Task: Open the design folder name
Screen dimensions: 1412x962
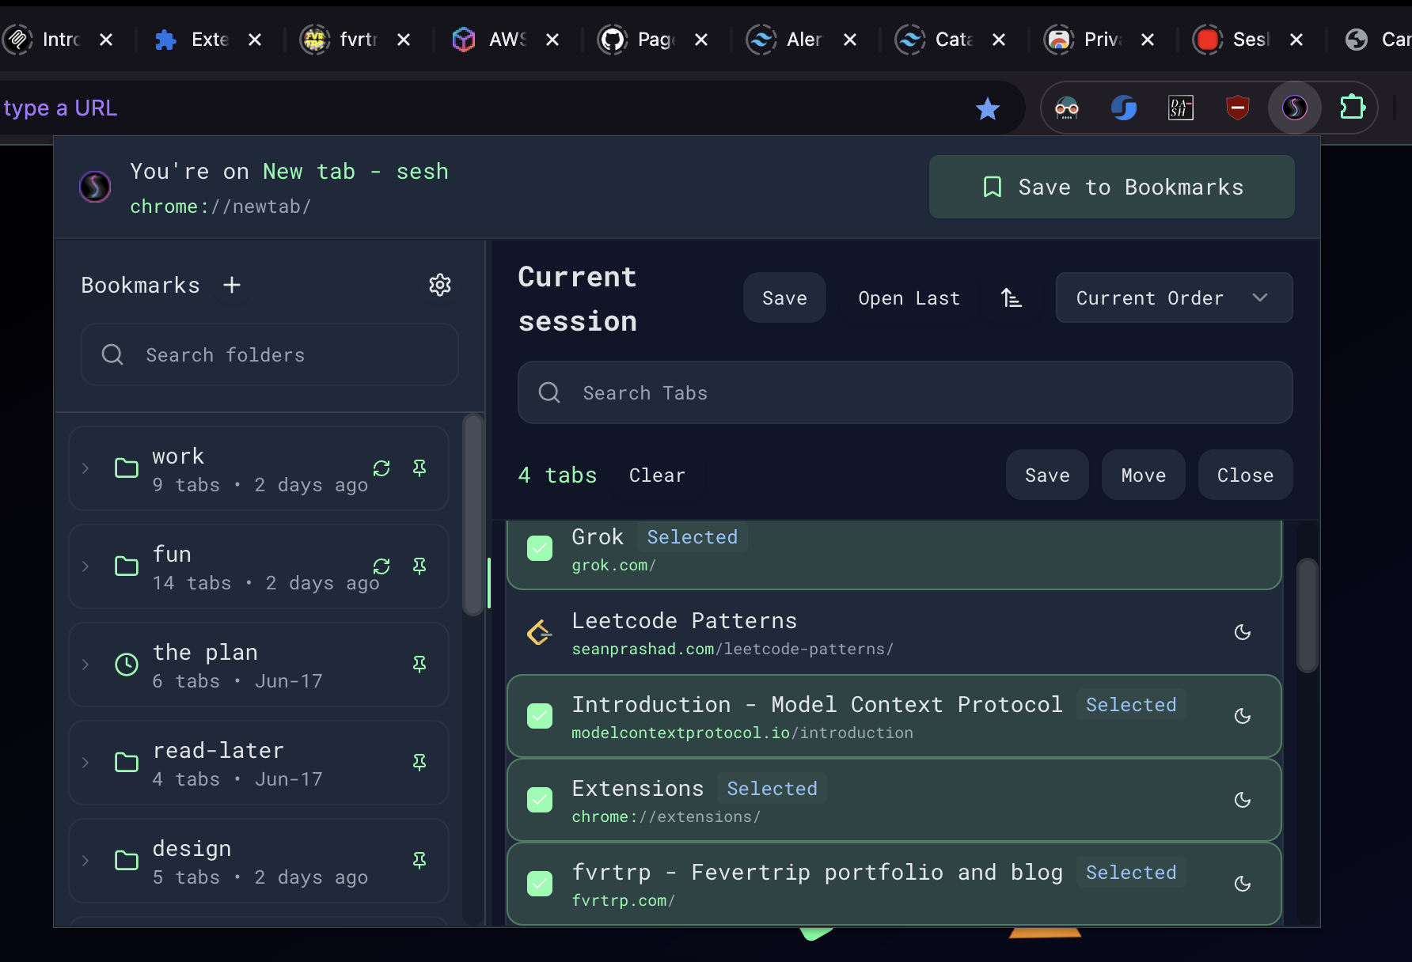Action: pos(192,849)
